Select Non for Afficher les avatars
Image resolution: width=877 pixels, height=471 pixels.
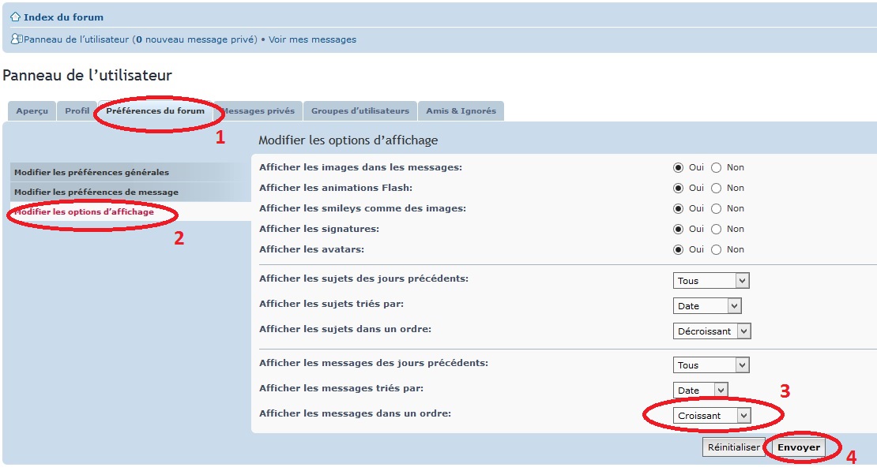click(x=717, y=249)
